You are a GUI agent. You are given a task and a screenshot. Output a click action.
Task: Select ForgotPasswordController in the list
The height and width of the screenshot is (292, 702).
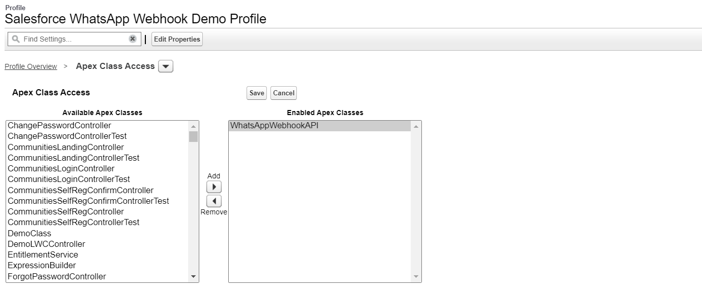click(57, 276)
